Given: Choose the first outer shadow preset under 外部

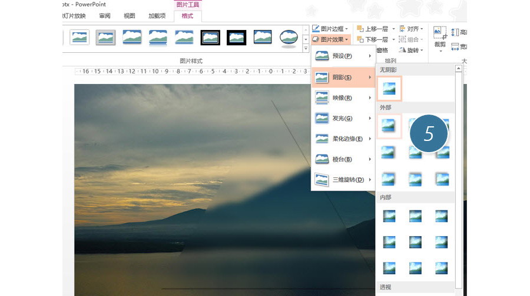Looking at the screenshot, I should (x=389, y=126).
